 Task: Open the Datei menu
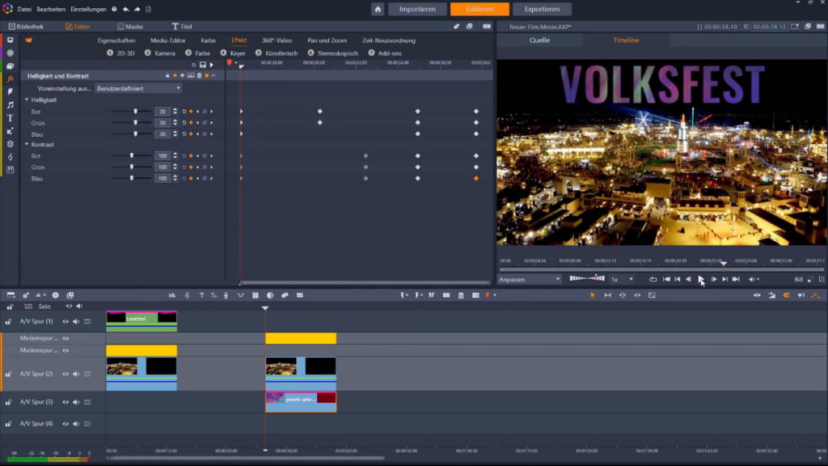click(24, 9)
